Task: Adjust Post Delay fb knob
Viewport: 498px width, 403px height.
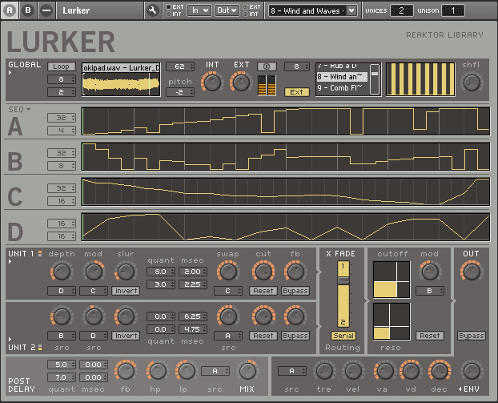Action: pyautogui.click(x=126, y=371)
